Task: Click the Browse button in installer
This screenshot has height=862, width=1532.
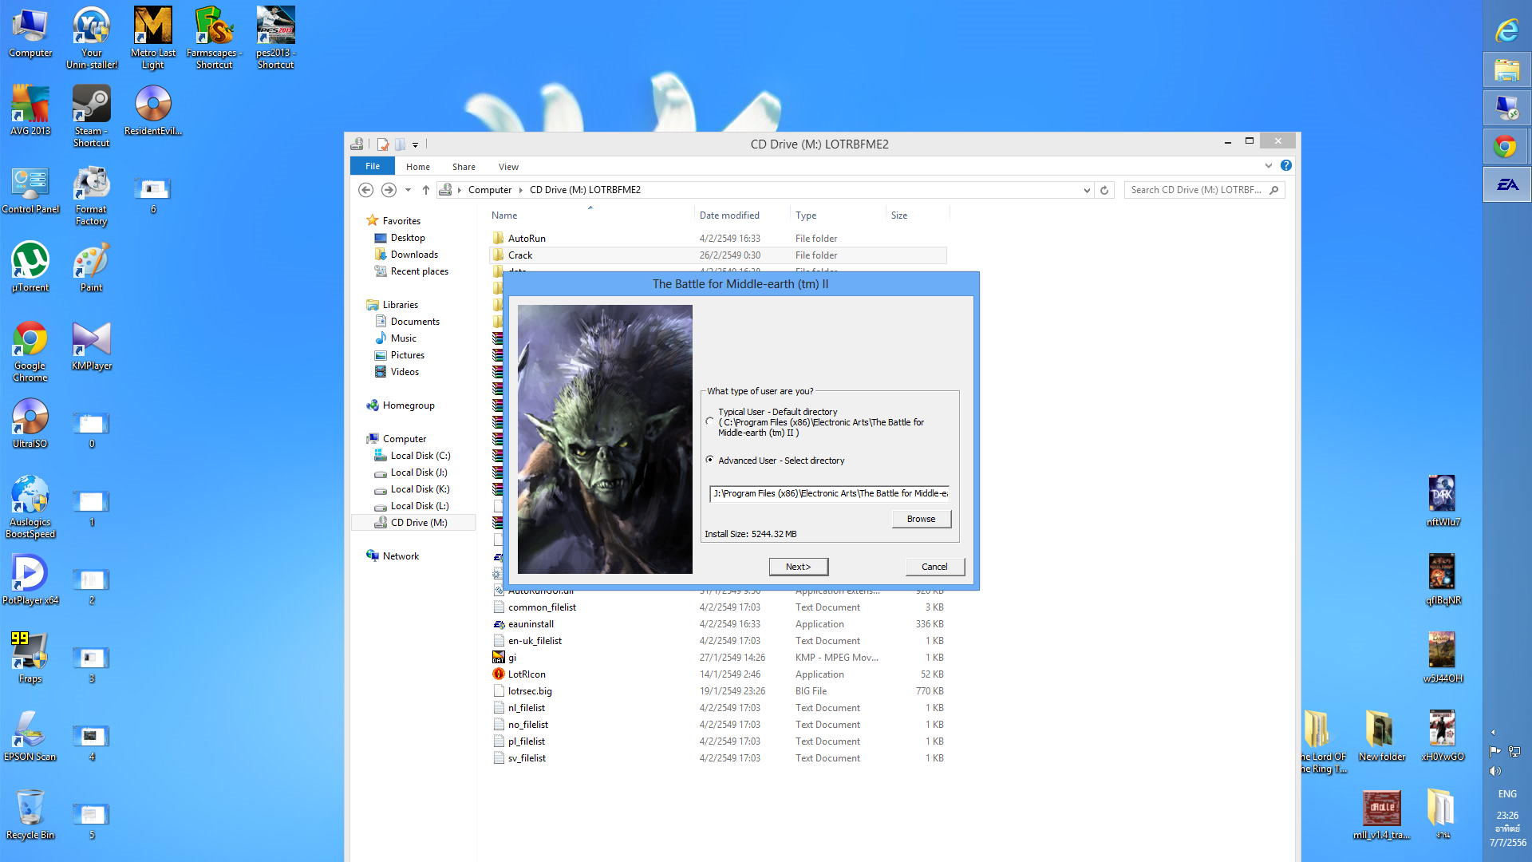Action: click(921, 519)
